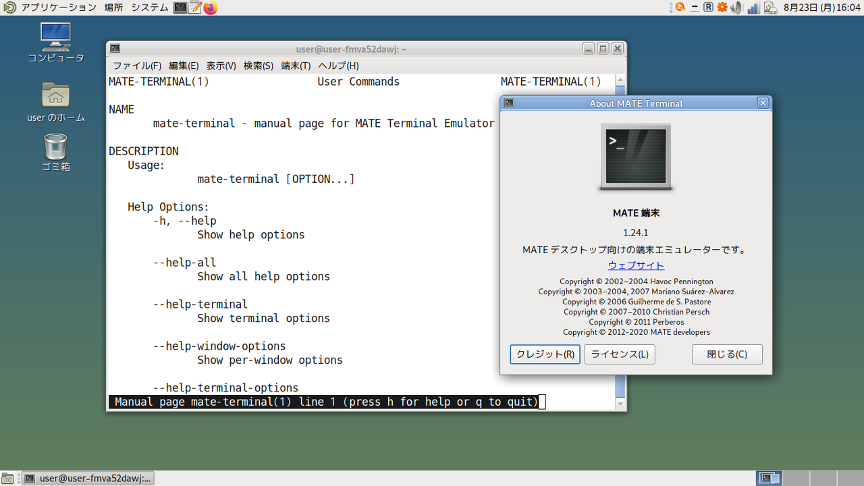Open the 場所 menu
Screen dimensions: 864x486
pyautogui.click(x=113, y=7)
